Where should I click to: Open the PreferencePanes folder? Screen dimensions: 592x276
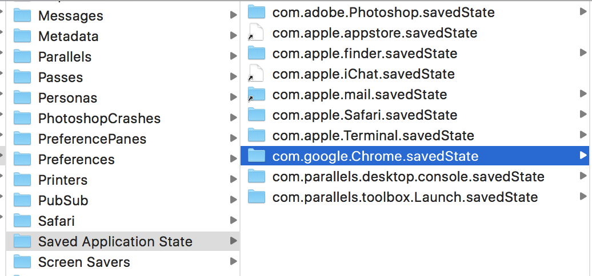pyautogui.click(x=92, y=139)
